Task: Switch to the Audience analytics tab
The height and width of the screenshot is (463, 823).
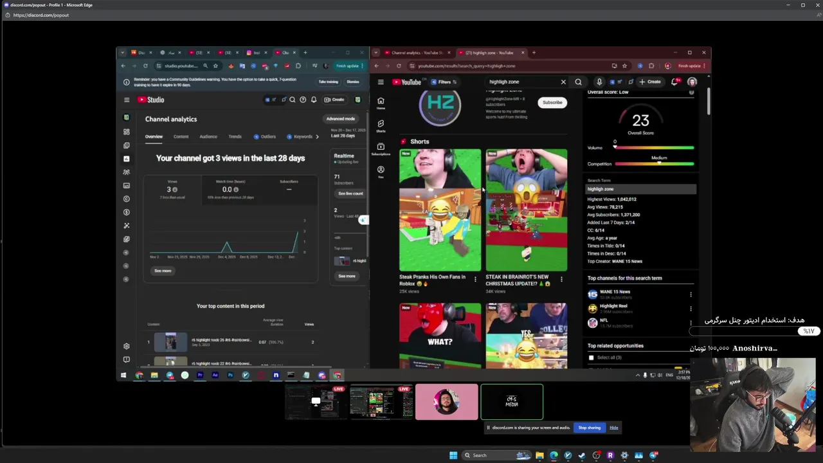Action: (x=208, y=136)
